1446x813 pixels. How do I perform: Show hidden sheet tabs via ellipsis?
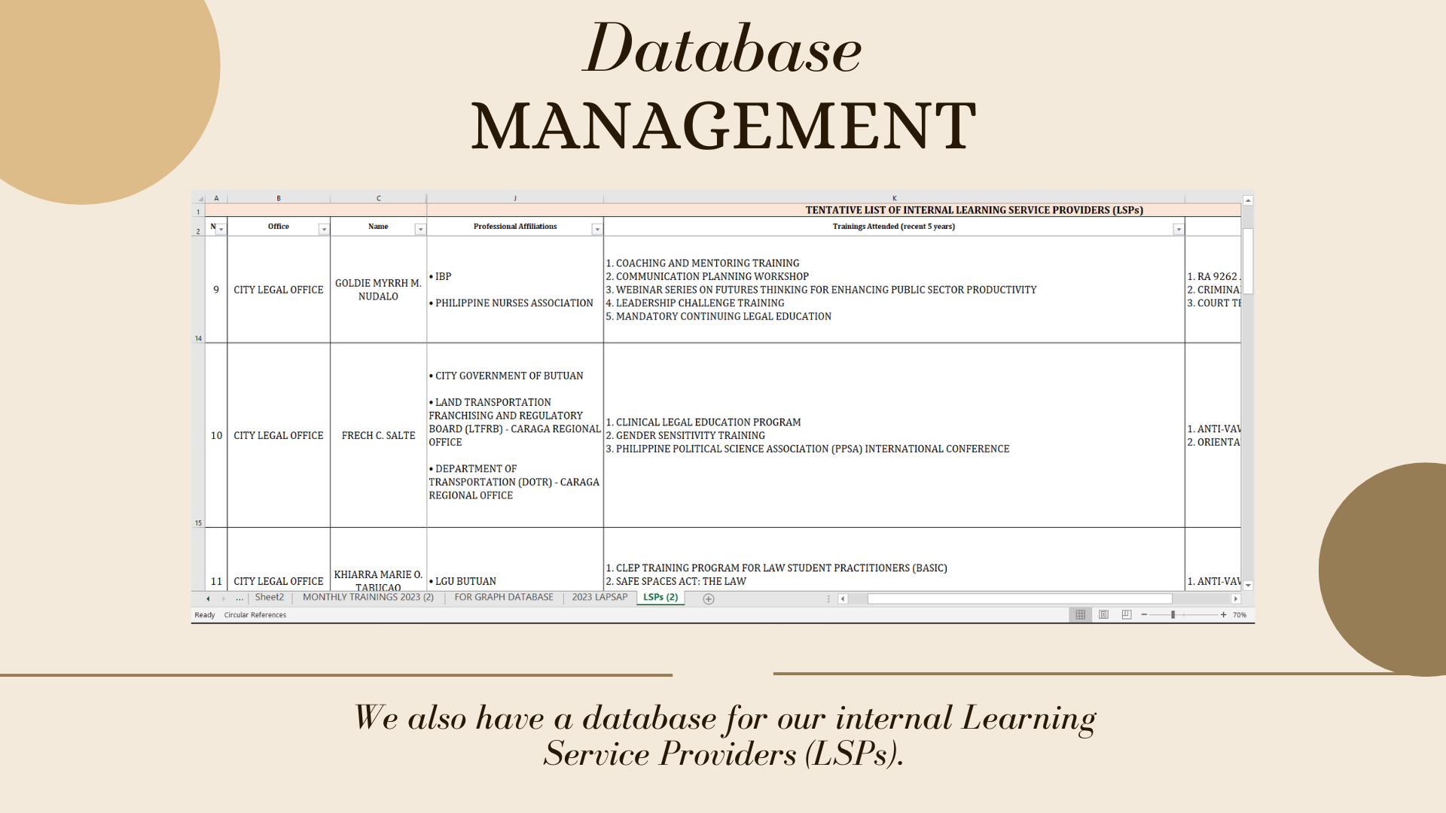click(x=239, y=598)
